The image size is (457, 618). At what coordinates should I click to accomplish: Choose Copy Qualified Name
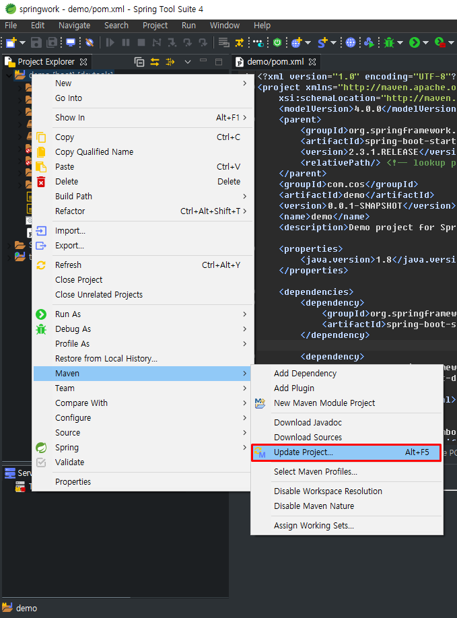pos(143,151)
